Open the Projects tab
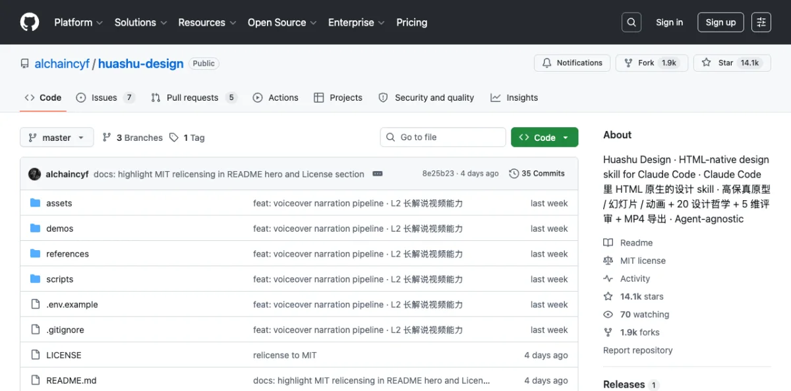Image resolution: width=791 pixels, height=391 pixels. tap(338, 97)
